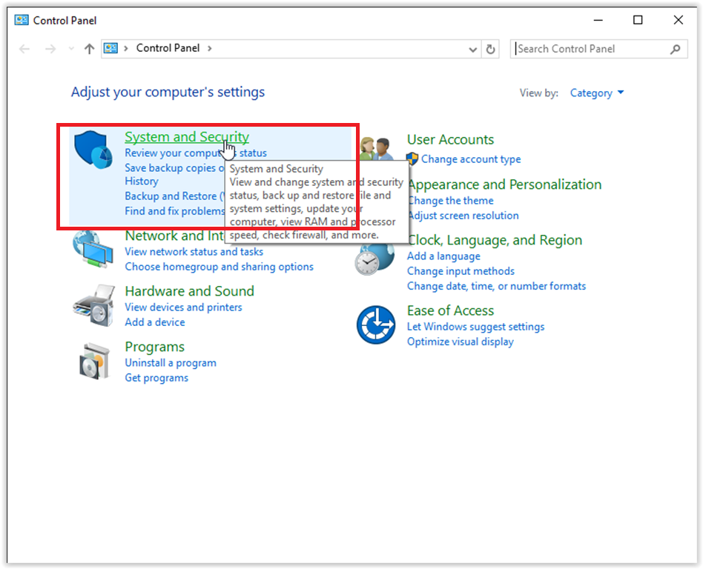
Task: Click Add a device link
Action: click(155, 322)
